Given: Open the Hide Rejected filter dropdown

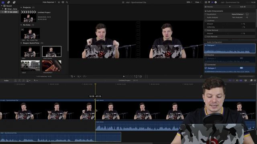Looking at the screenshot, I should (x=49, y=2).
